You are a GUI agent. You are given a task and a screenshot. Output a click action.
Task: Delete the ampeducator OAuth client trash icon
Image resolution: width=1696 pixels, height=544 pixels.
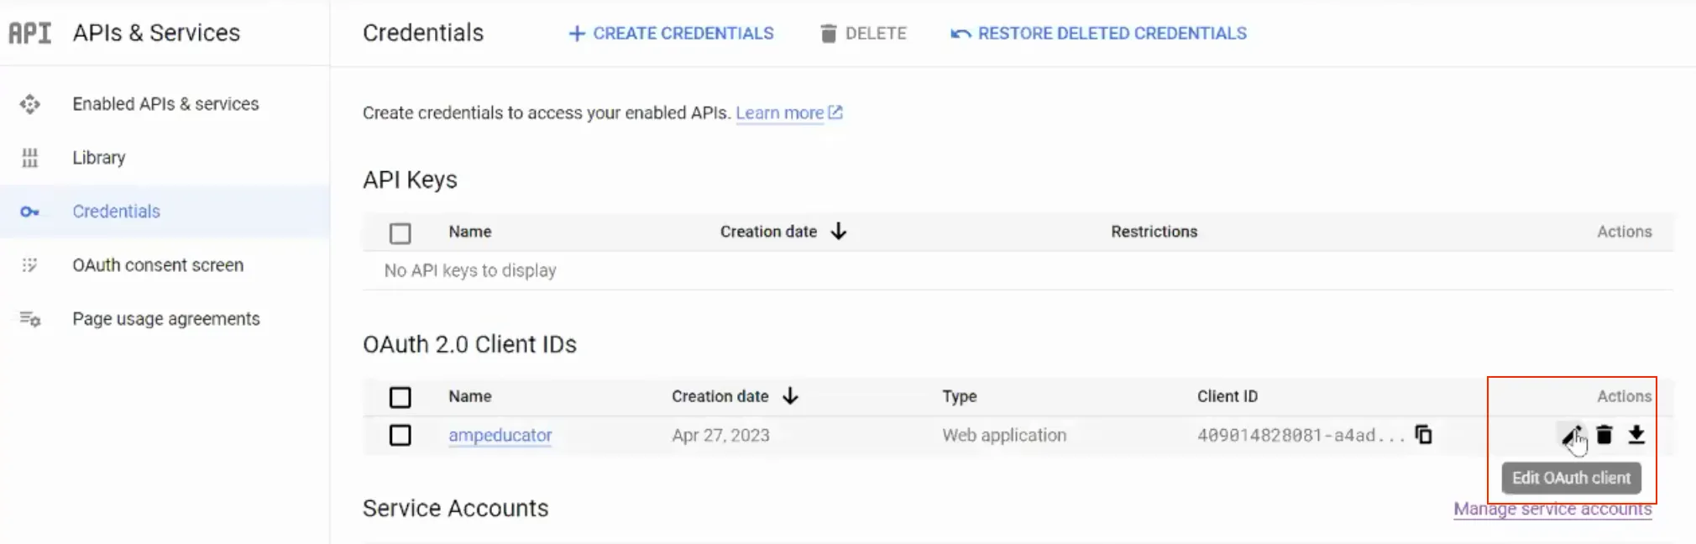[1604, 435]
